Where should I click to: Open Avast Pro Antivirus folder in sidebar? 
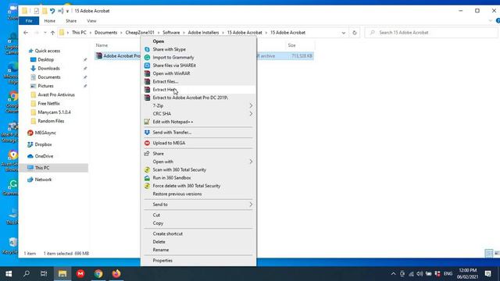pyautogui.click(x=56, y=94)
